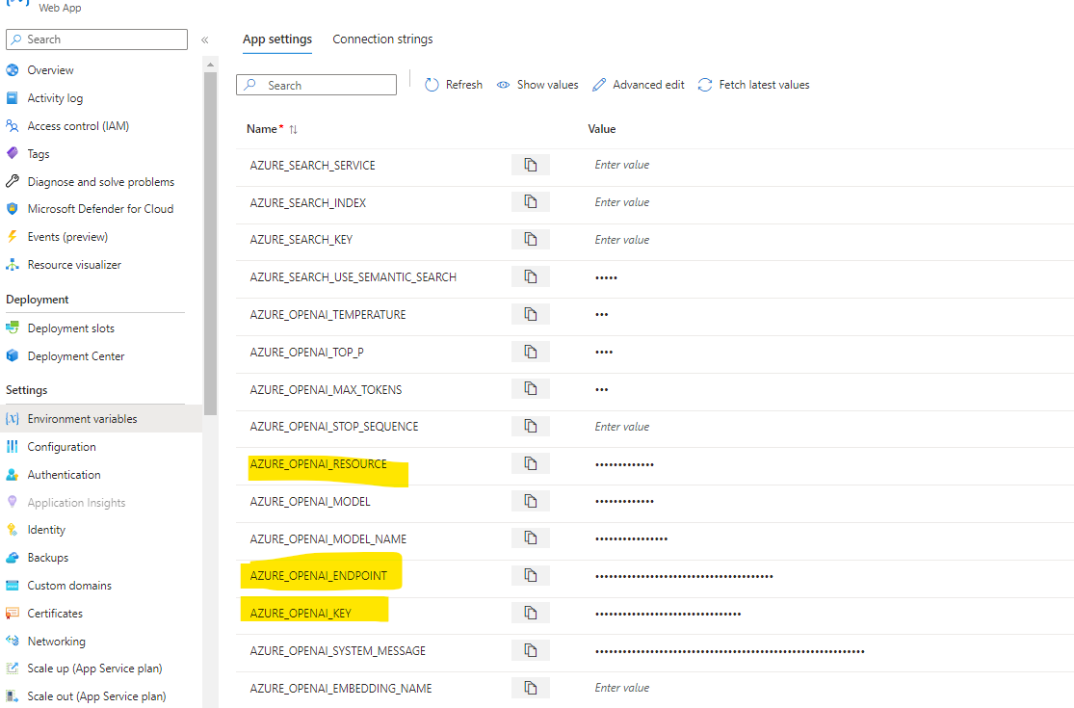The width and height of the screenshot is (1074, 708).
Task: Toggle Show values eye button
Action: click(537, 85)
